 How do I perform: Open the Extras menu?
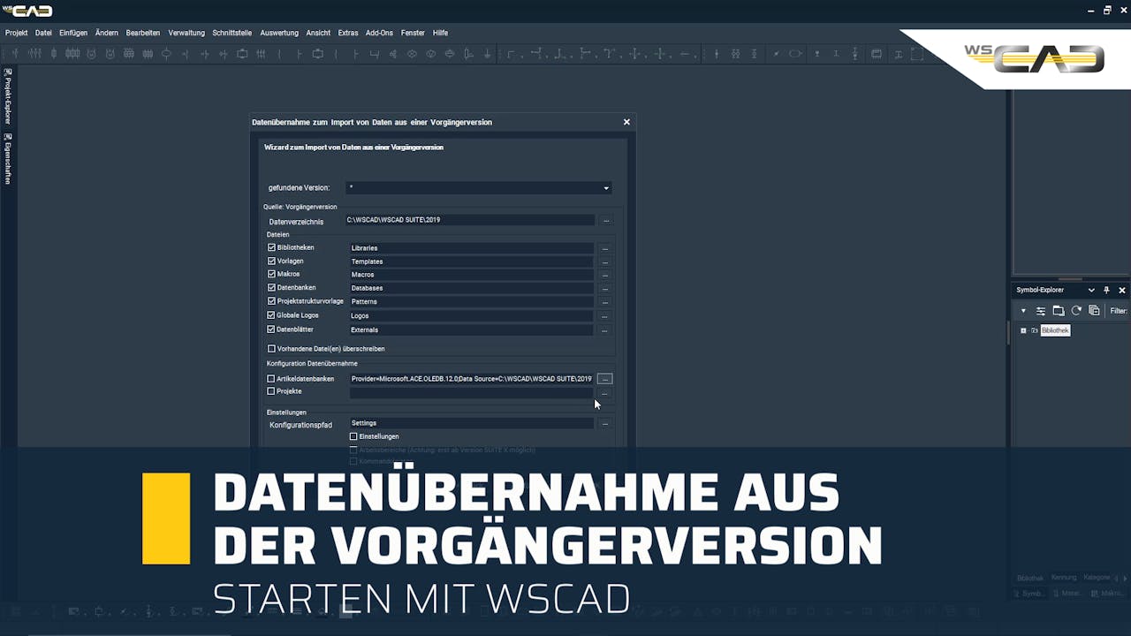347,33
